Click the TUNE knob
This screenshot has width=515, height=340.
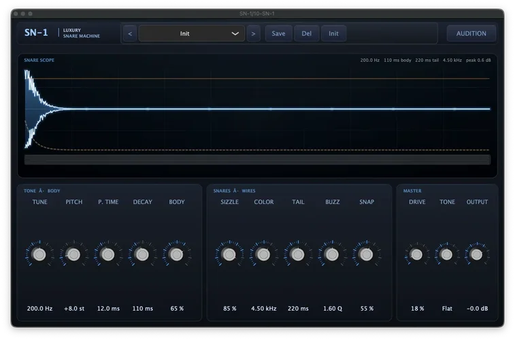point(39,254)
